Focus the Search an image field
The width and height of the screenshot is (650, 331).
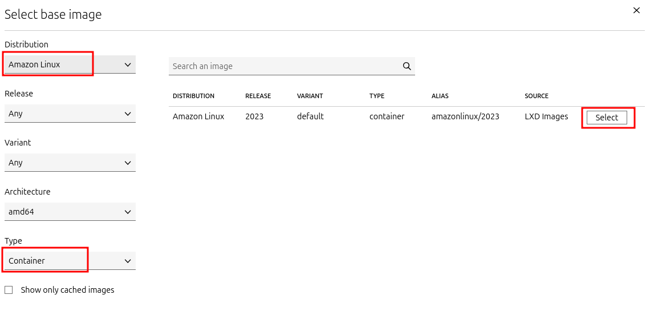coord(292,66)
